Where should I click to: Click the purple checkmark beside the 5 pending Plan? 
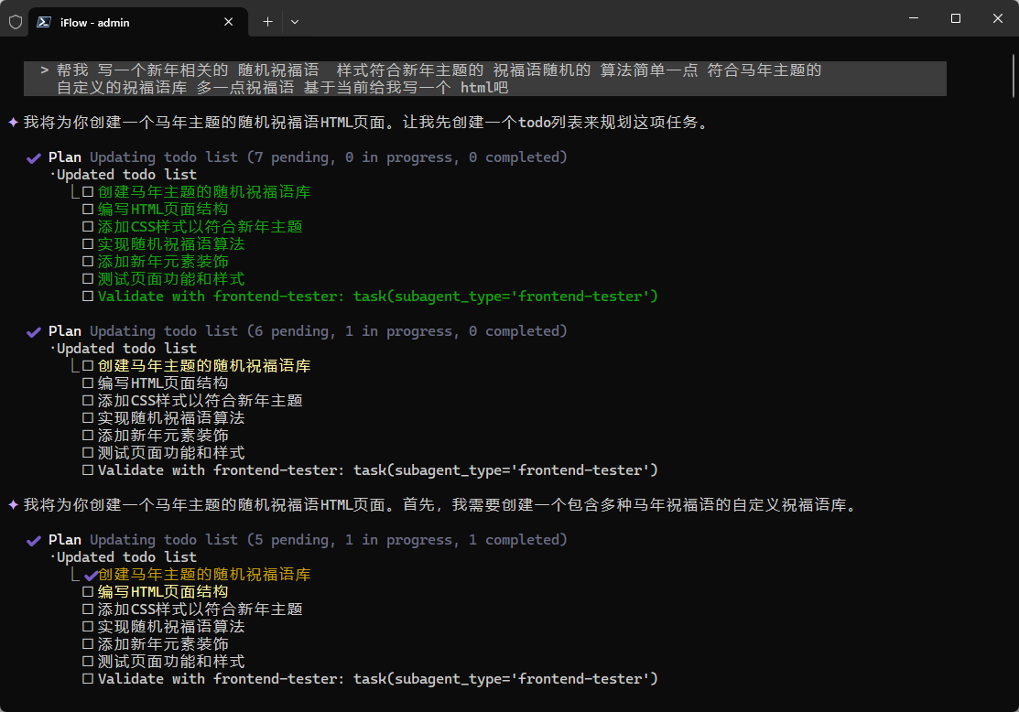(x=35, y=540)
